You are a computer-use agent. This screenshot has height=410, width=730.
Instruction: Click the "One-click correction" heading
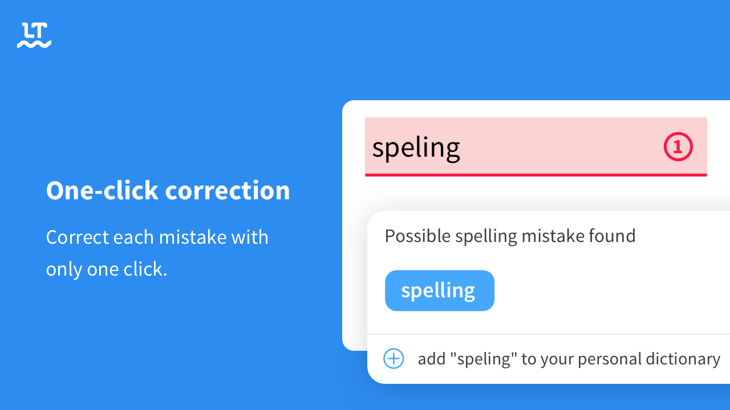(x=168, y=191)
